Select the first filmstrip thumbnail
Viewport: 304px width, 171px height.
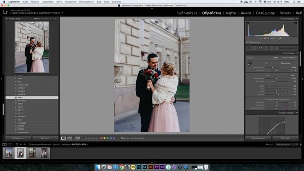9,153
